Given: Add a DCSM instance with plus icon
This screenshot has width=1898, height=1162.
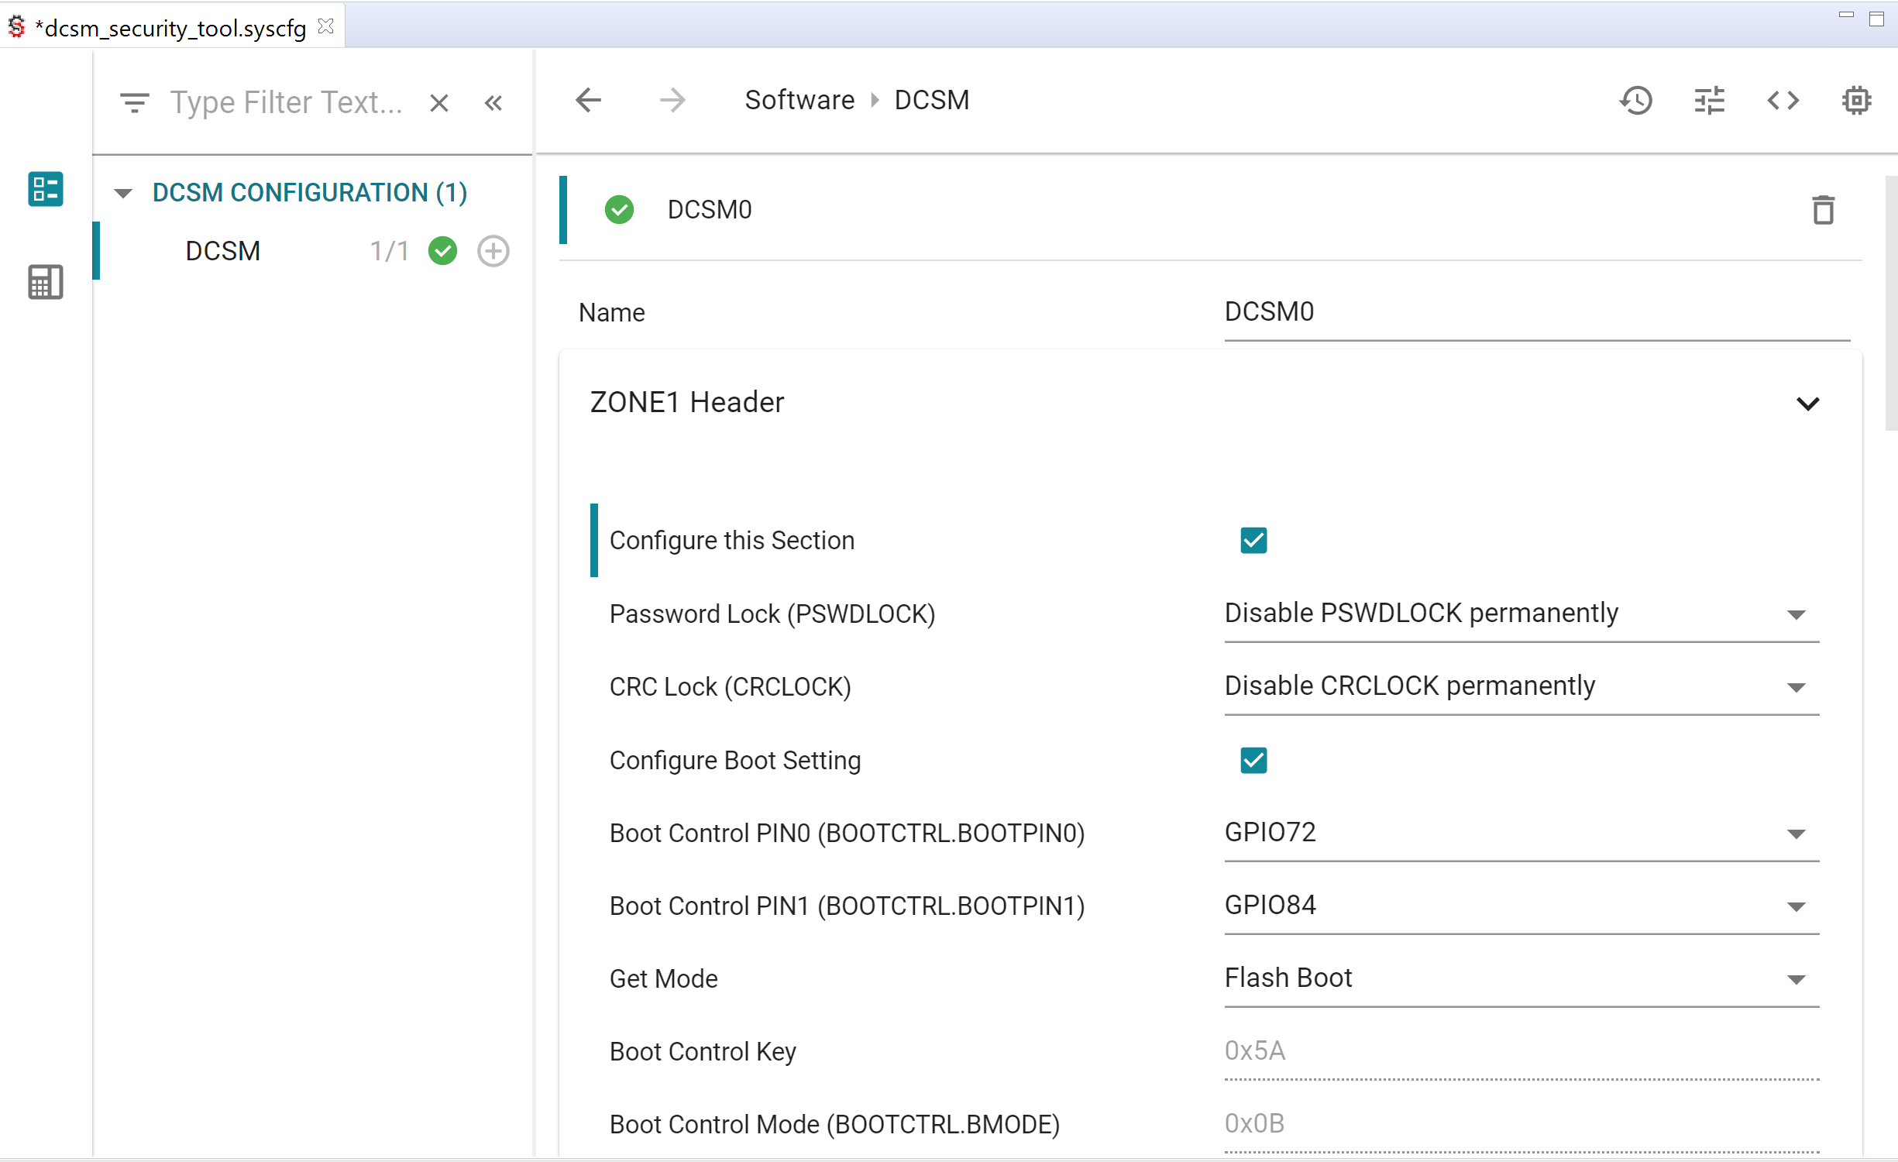Looking at the screenshot, I should (493, 251).
